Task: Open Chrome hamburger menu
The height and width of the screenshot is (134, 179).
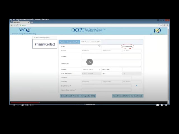Action: click(168, 25)
